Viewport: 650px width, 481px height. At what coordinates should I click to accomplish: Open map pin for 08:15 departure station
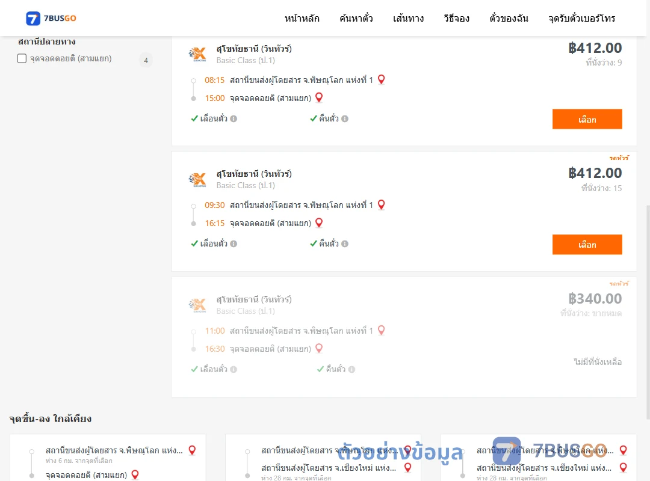tap(382, 79)
